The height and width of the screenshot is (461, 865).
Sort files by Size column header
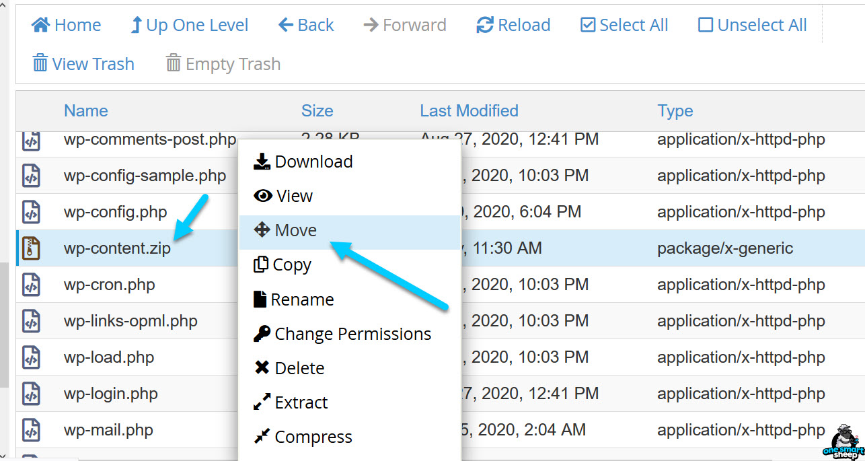coord(317,110)
